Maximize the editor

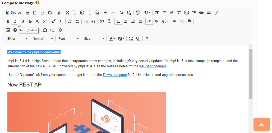(131, 39)
